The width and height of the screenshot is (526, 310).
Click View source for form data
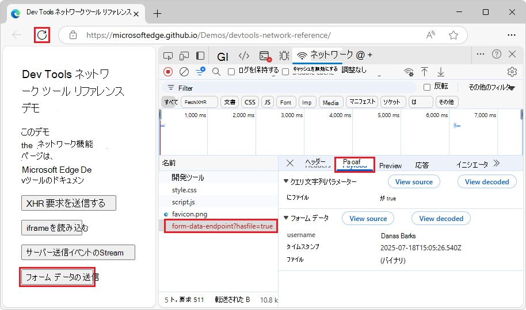368,219
